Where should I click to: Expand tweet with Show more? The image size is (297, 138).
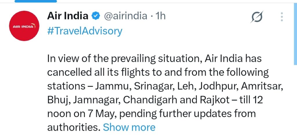click(x=129, y=127)
